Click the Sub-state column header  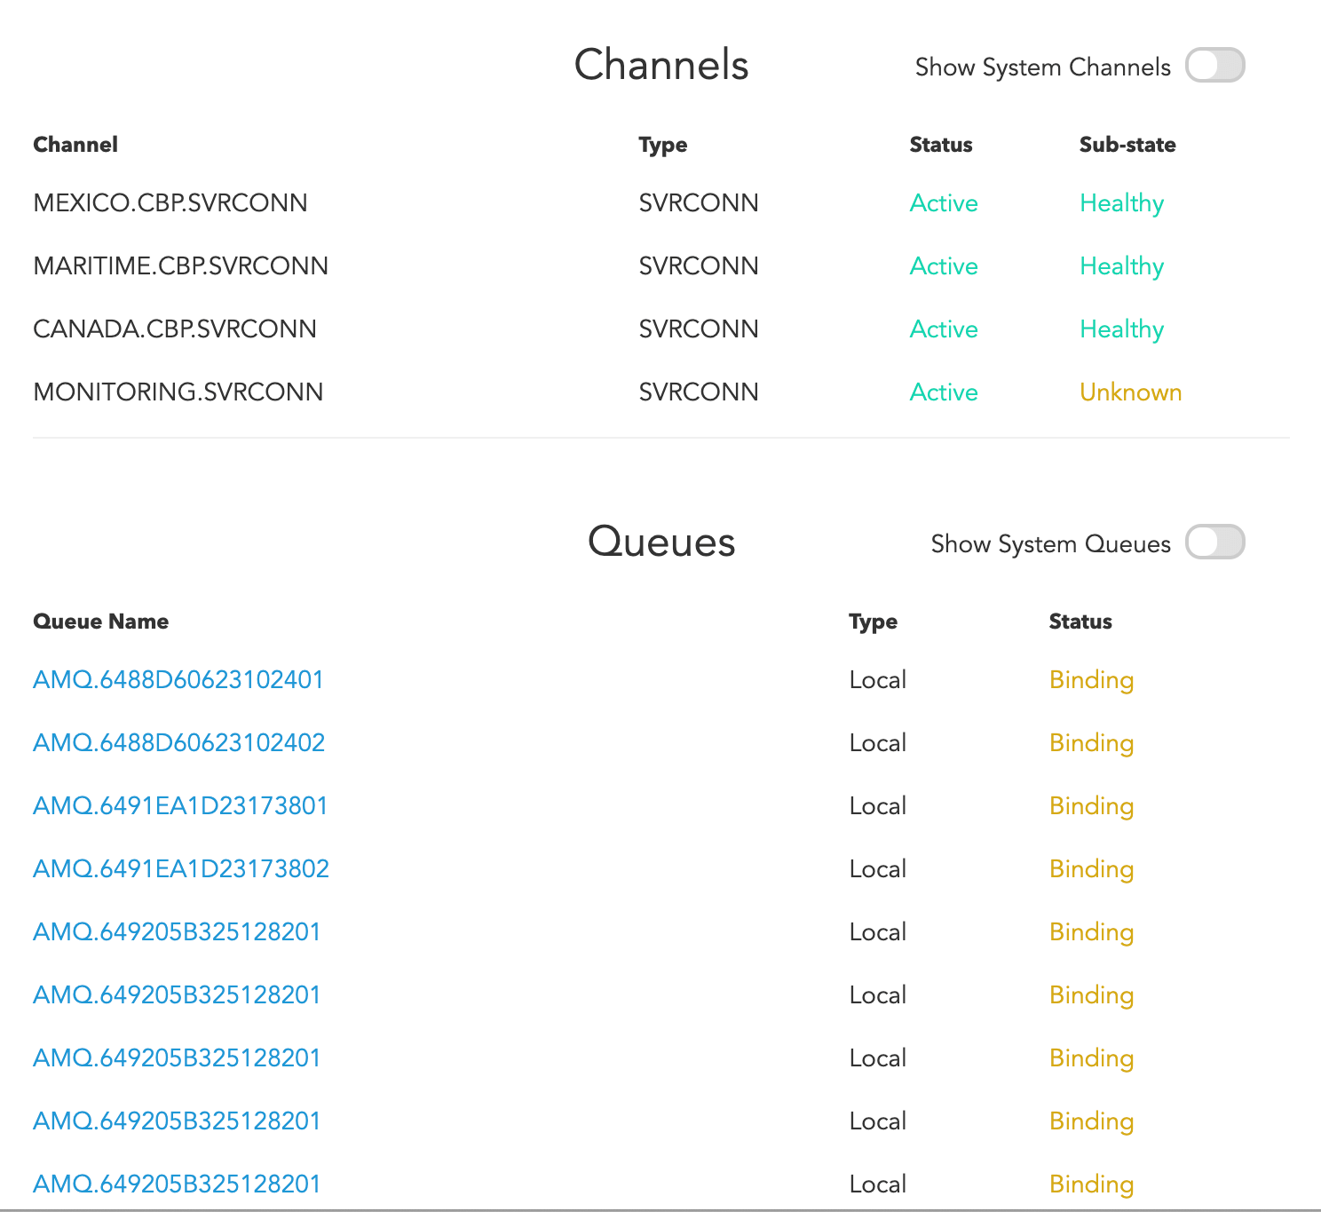tap(1127, 145)
